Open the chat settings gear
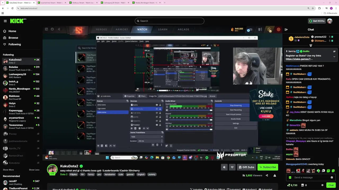This screenshot has height=190, width=339. [x=322, y=185]
